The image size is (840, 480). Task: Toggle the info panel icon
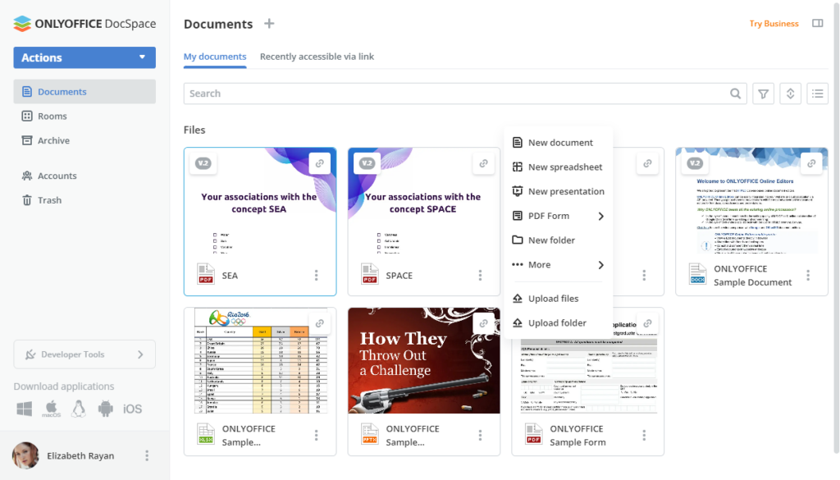point(817,24)
